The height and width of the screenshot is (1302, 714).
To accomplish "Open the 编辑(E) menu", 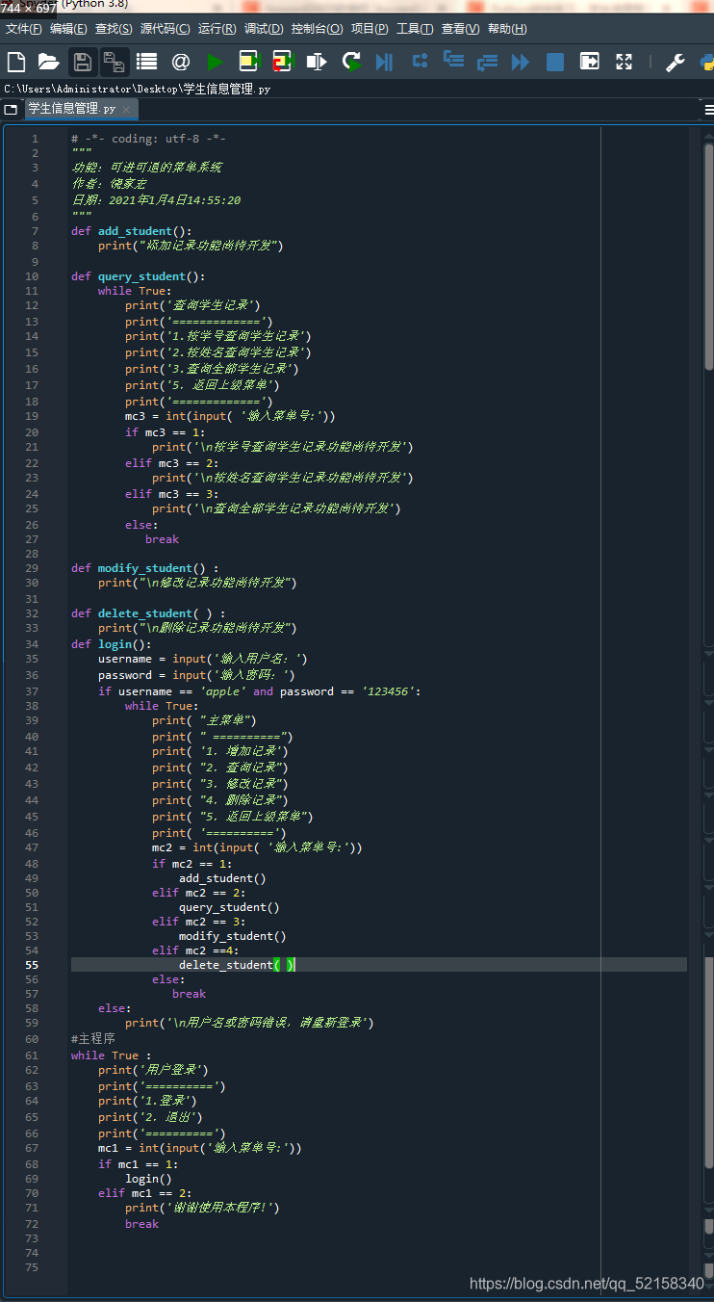I will tap(68, 29).
